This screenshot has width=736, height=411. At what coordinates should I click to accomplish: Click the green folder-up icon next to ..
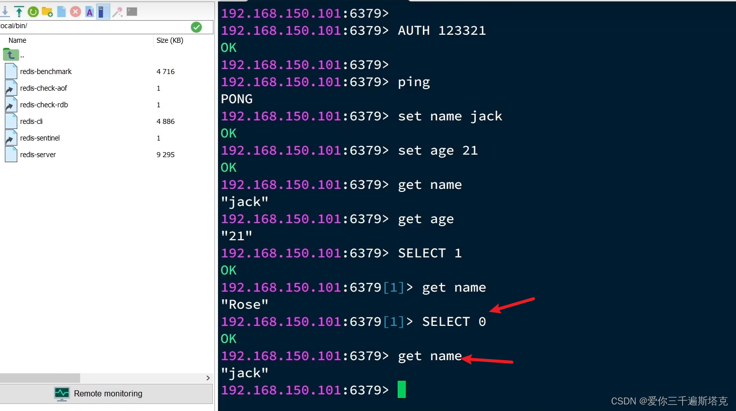pos(11,54)
